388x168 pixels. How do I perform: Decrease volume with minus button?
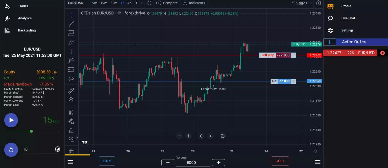click(167, 163)
